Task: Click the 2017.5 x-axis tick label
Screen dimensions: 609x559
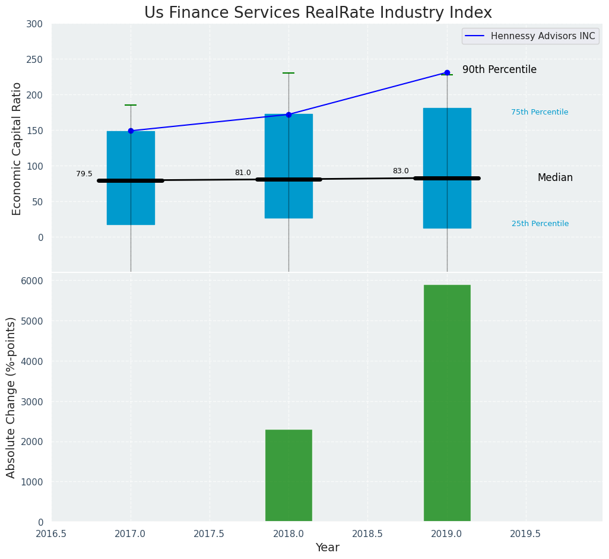Action: click(x=209, y=533)
